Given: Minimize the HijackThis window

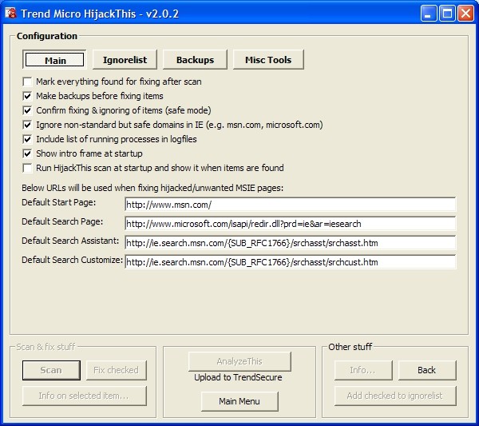Looking at the screenshot, I should click(428, 14).
